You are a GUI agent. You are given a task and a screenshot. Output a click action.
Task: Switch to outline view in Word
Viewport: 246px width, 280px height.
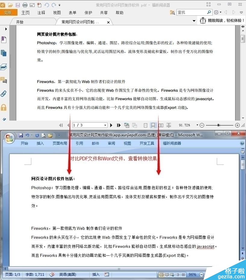pyautogui.click(x=178, y=275)
